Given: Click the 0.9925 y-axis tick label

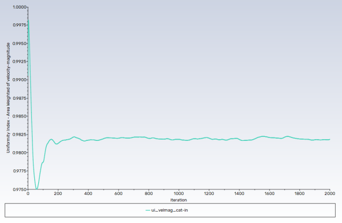Looking at the screenshot, I should (x=19, y=62).
